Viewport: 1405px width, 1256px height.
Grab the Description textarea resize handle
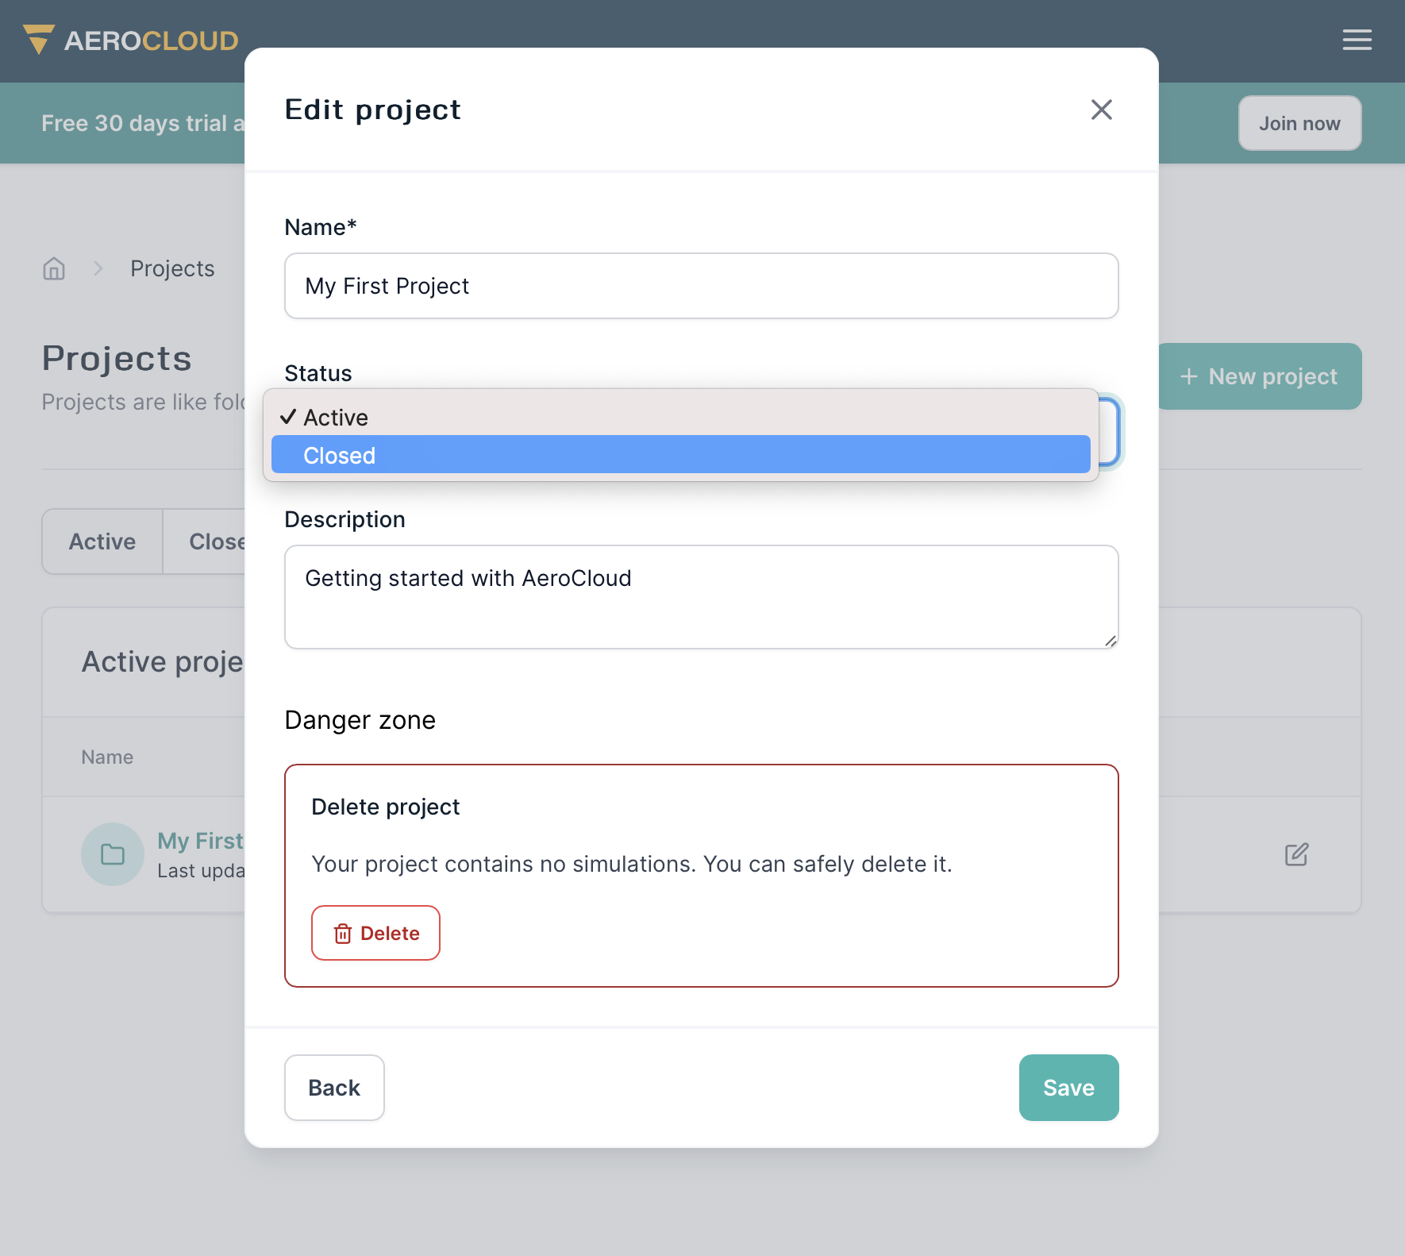point(1110,641)
